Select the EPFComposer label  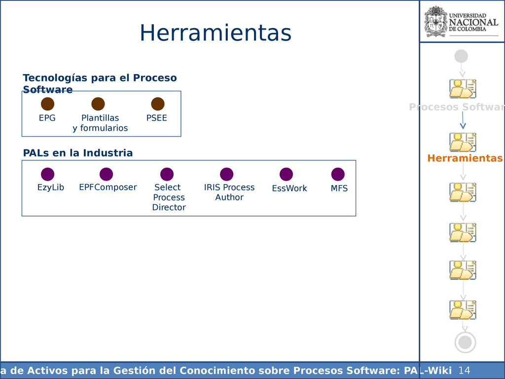coord(108,187)
